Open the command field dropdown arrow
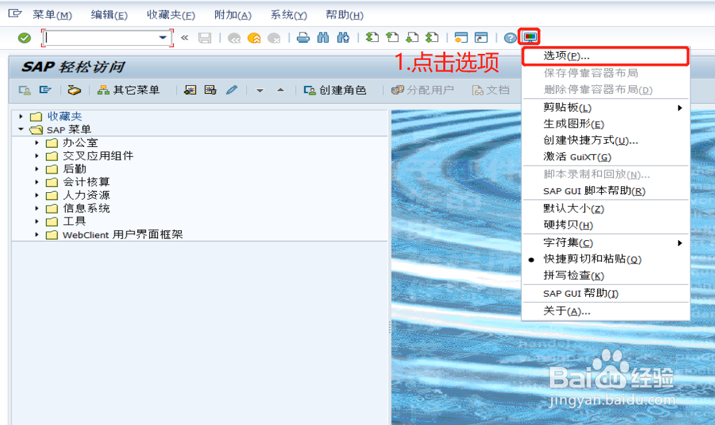The image size is (715, 425). pyautogui.click(x=163, y=37)
